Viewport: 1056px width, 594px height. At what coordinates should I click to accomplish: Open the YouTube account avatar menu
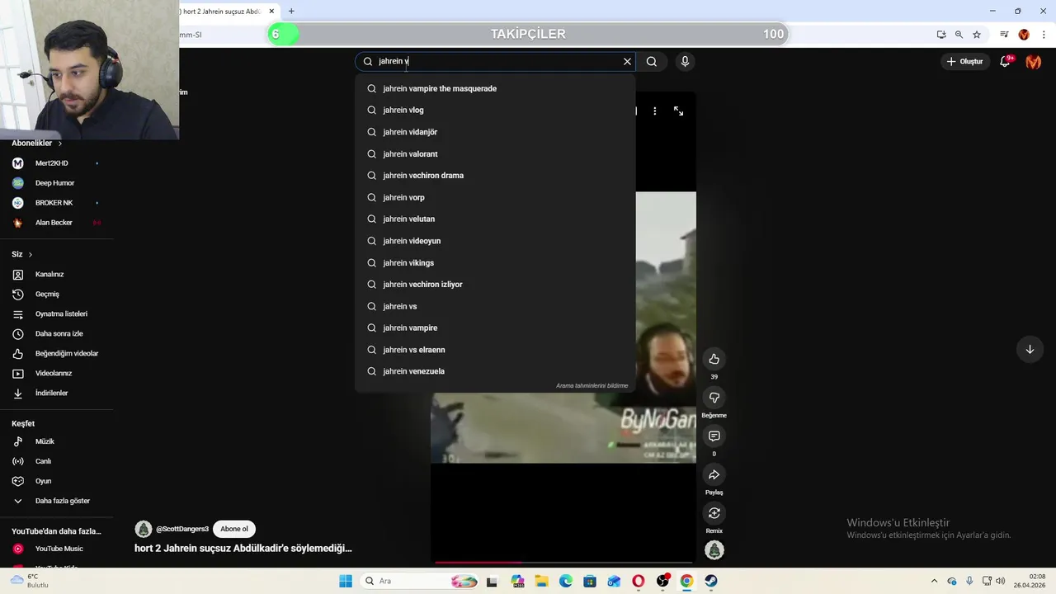pyautogui.click(x=1033, y=61)
